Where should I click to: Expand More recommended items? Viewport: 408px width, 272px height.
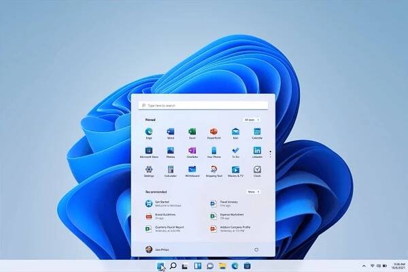pyautogui.click(x=253, y=192)
